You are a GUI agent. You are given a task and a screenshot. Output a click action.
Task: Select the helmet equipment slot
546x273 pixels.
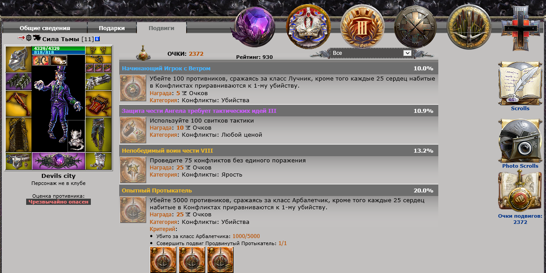tap(19, 59)
